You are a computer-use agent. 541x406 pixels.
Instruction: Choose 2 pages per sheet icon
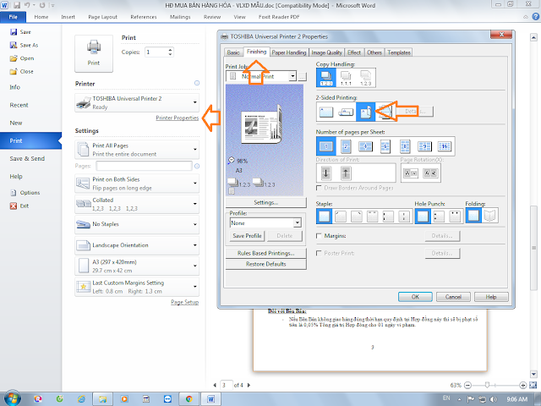tap(346, 146)
